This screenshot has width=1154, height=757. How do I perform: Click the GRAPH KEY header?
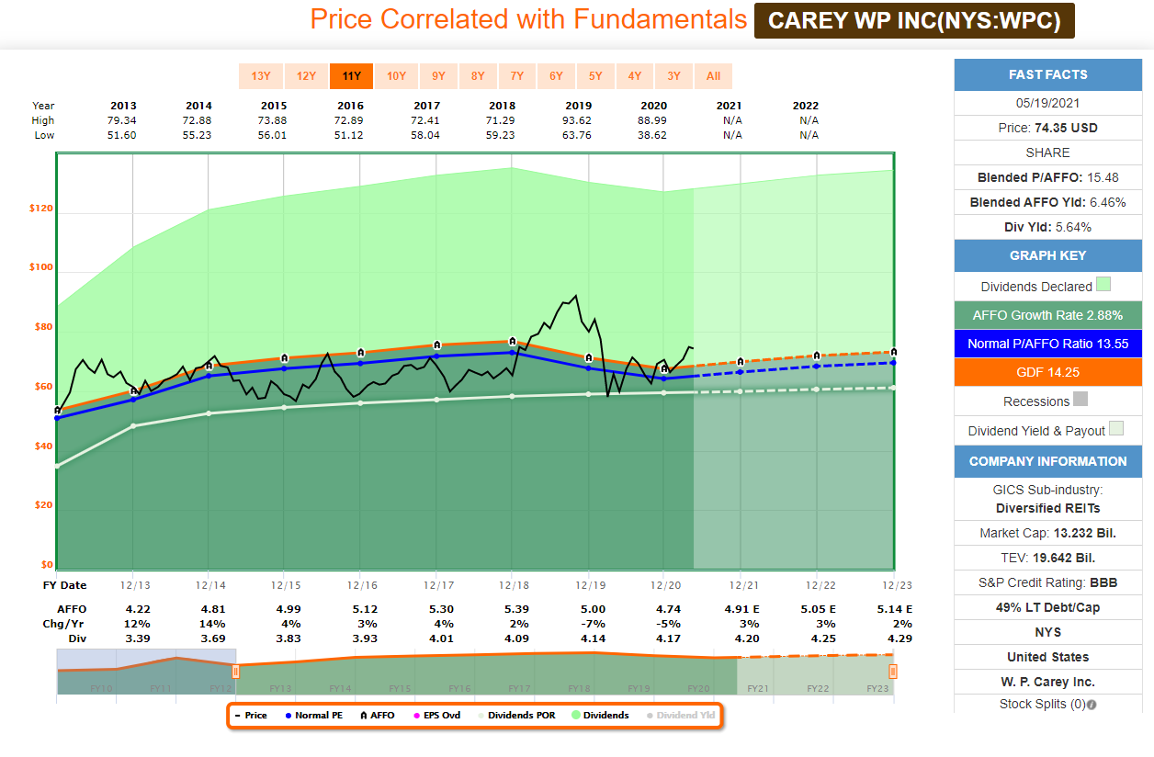[x=1047, y=255]
